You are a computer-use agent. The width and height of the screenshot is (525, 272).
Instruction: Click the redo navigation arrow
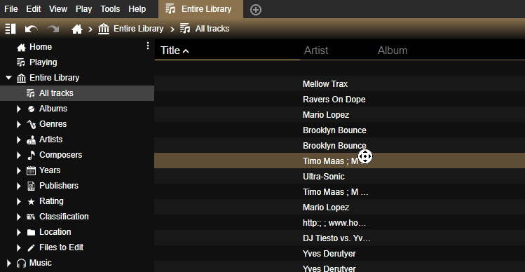click(x=53, y=29)
